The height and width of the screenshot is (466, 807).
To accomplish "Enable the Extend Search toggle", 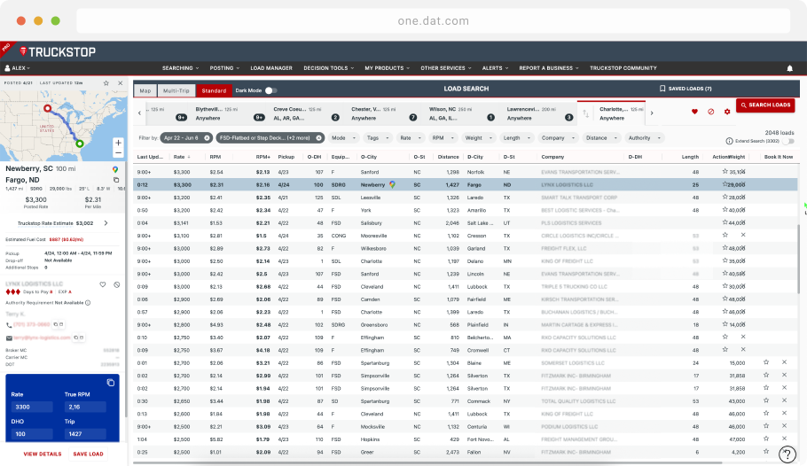I will click(x=788, y=141).
